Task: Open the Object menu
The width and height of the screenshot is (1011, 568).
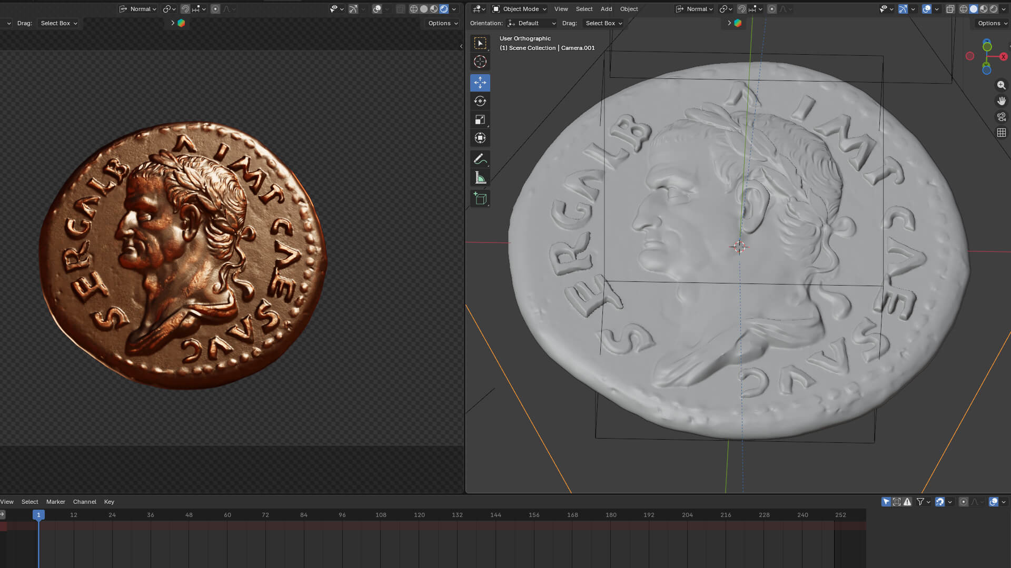Action: [x=629, y=9]
